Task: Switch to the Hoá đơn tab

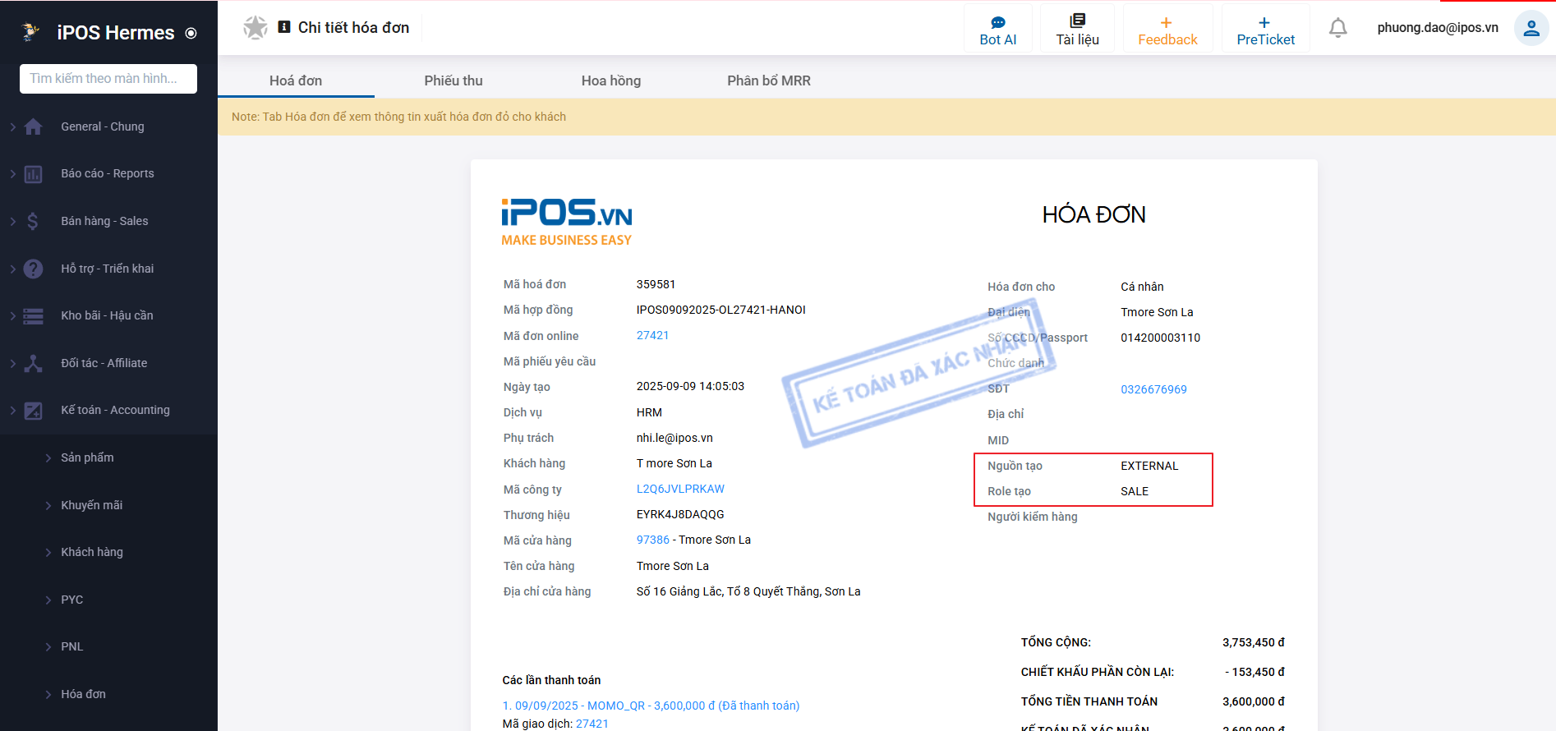Action: pyautogui.click(x=296, y=80)
